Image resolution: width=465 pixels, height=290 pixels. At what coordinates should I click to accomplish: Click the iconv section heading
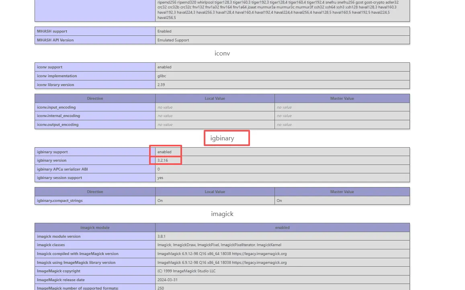coord(222,53)
